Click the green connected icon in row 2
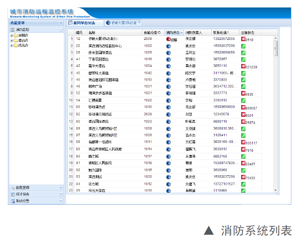 (243, 46)
